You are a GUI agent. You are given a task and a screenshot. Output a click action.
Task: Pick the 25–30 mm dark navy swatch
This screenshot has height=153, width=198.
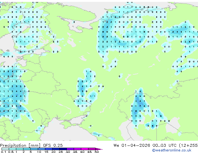pyautogui.click(x=63, y=149)
